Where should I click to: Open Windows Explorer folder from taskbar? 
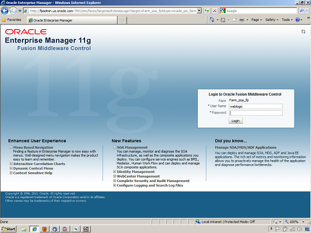(24, 229)
